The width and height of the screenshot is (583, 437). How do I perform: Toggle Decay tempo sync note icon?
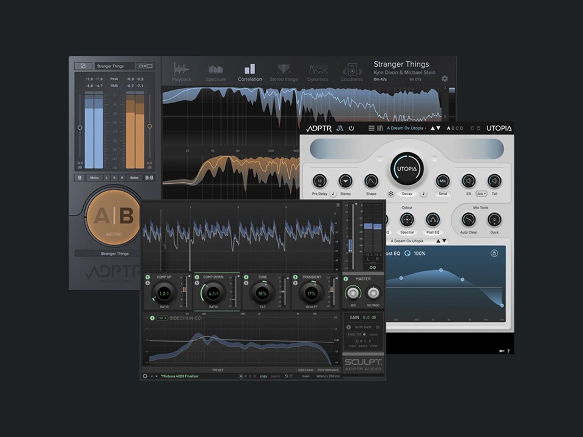point(423,194)
